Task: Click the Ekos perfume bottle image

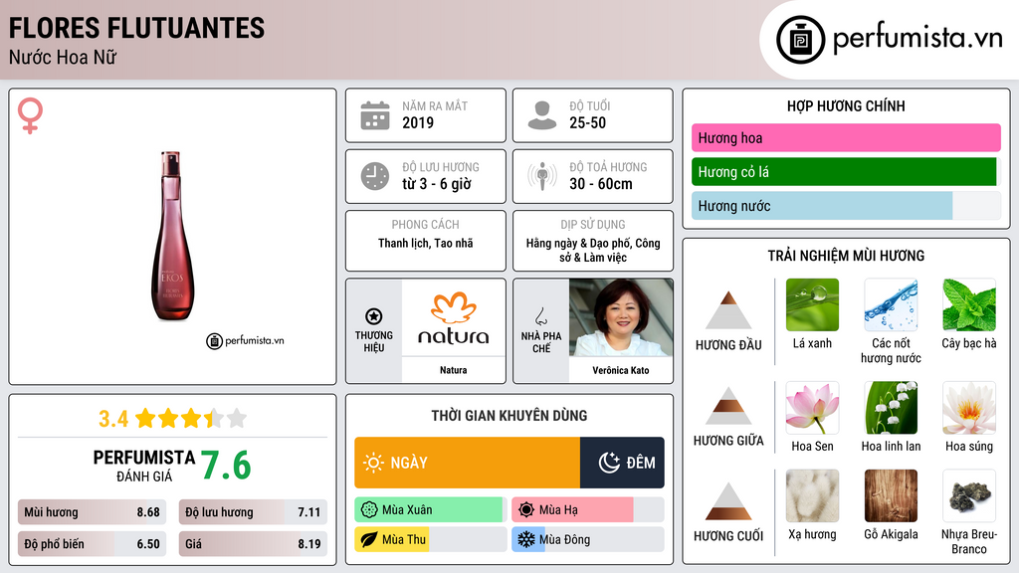Action: pyautogui.click(x=171, y=236)
